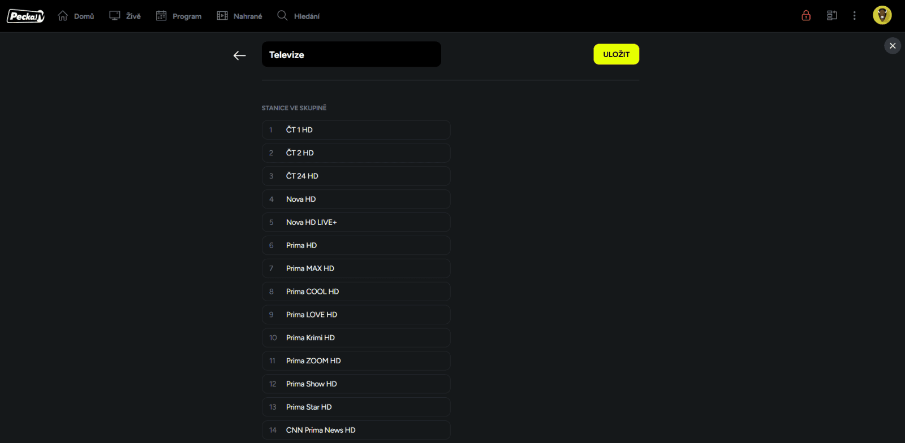The height and width of the screenshot is (443, 905).
Task: Open the Pecka.TV logo home link
Action: 25,16
